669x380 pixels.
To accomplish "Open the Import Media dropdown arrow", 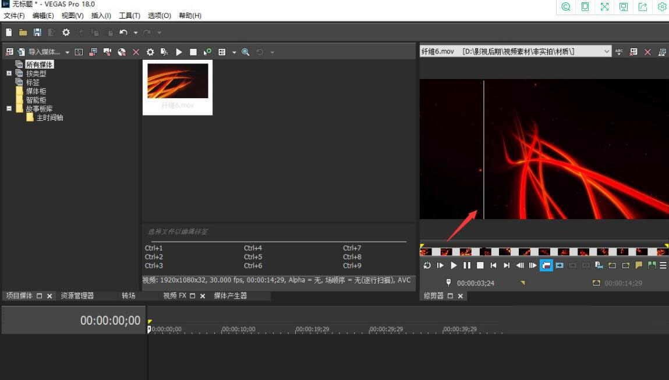I will click(x=67, y=52).
